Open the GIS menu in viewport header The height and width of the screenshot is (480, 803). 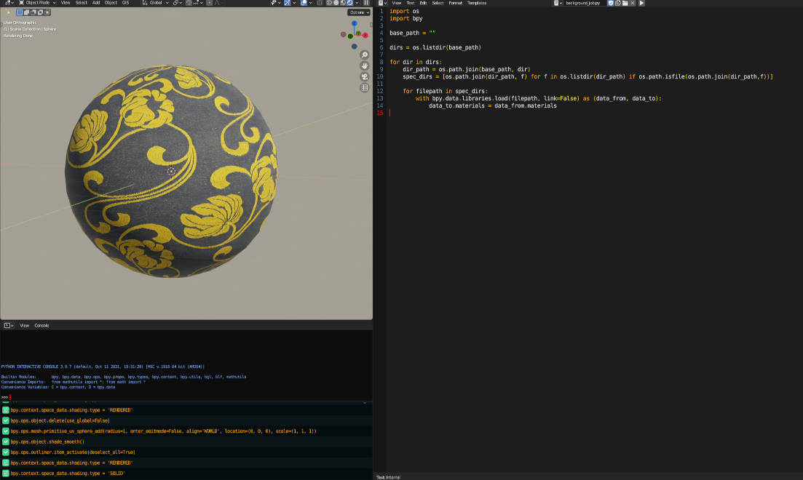(x=125, y=3)
